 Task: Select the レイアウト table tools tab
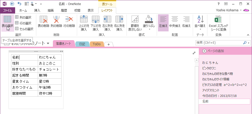pyautogui.click(x=107, y=11)
